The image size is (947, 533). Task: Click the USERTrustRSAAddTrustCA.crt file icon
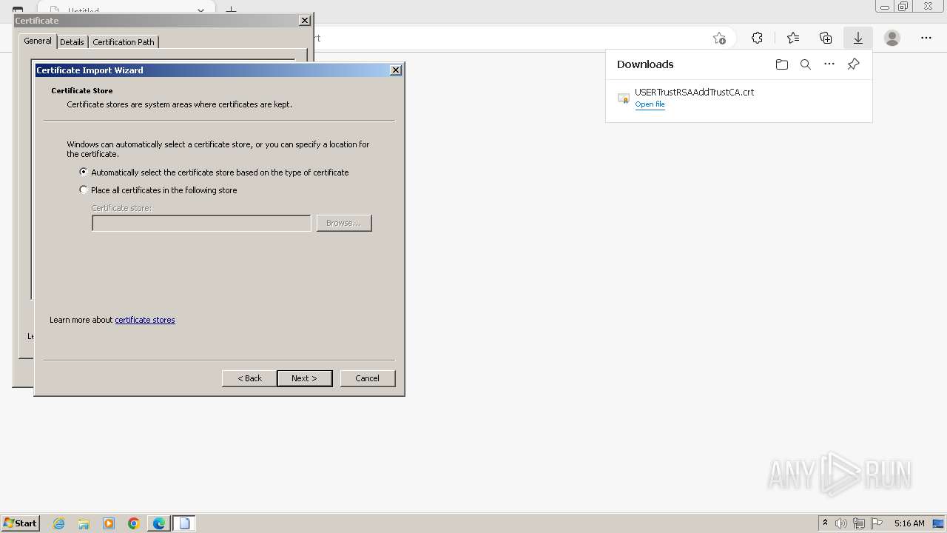pyautogui.click(x=624, y=98)
